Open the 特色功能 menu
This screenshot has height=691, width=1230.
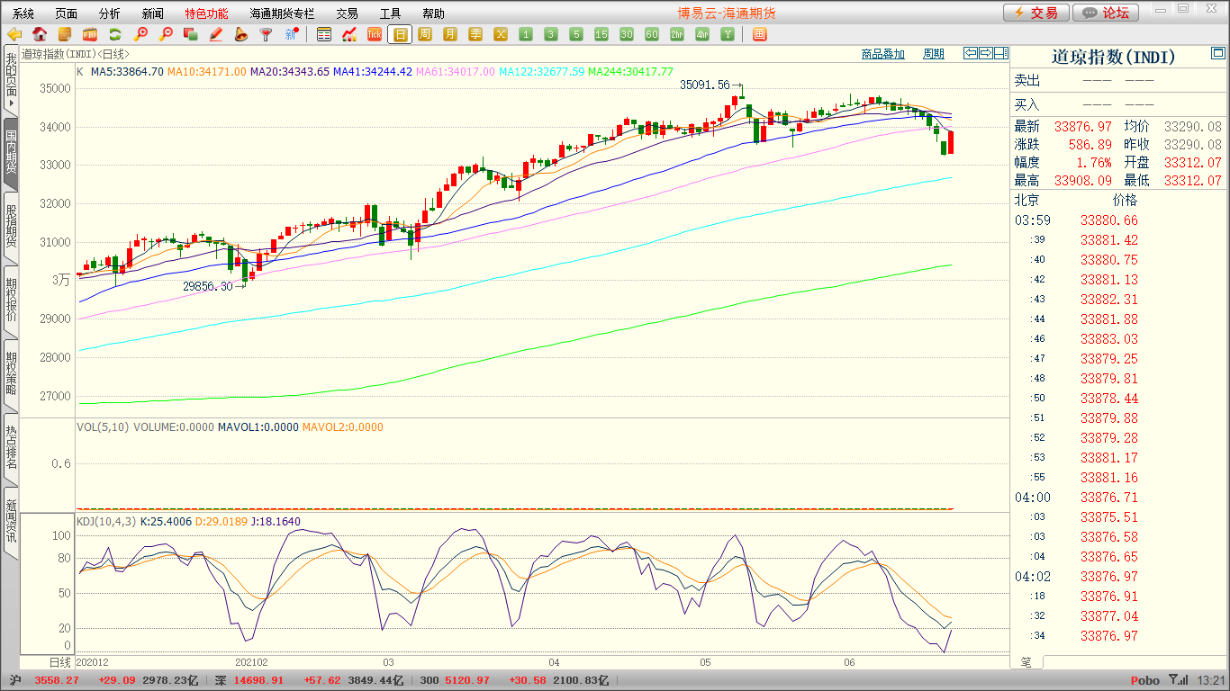pos(206,13)
